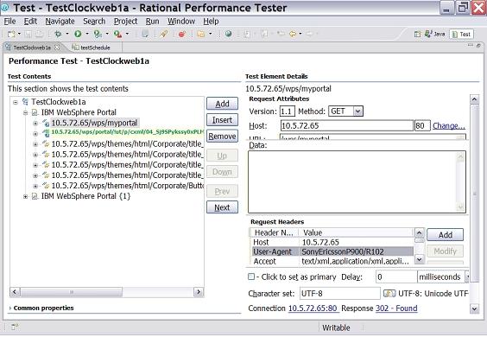Viewport: 487px width, 337px height.
Task: Click the horizontal scrollbar under the test tree
Action: tap(106, 292)
